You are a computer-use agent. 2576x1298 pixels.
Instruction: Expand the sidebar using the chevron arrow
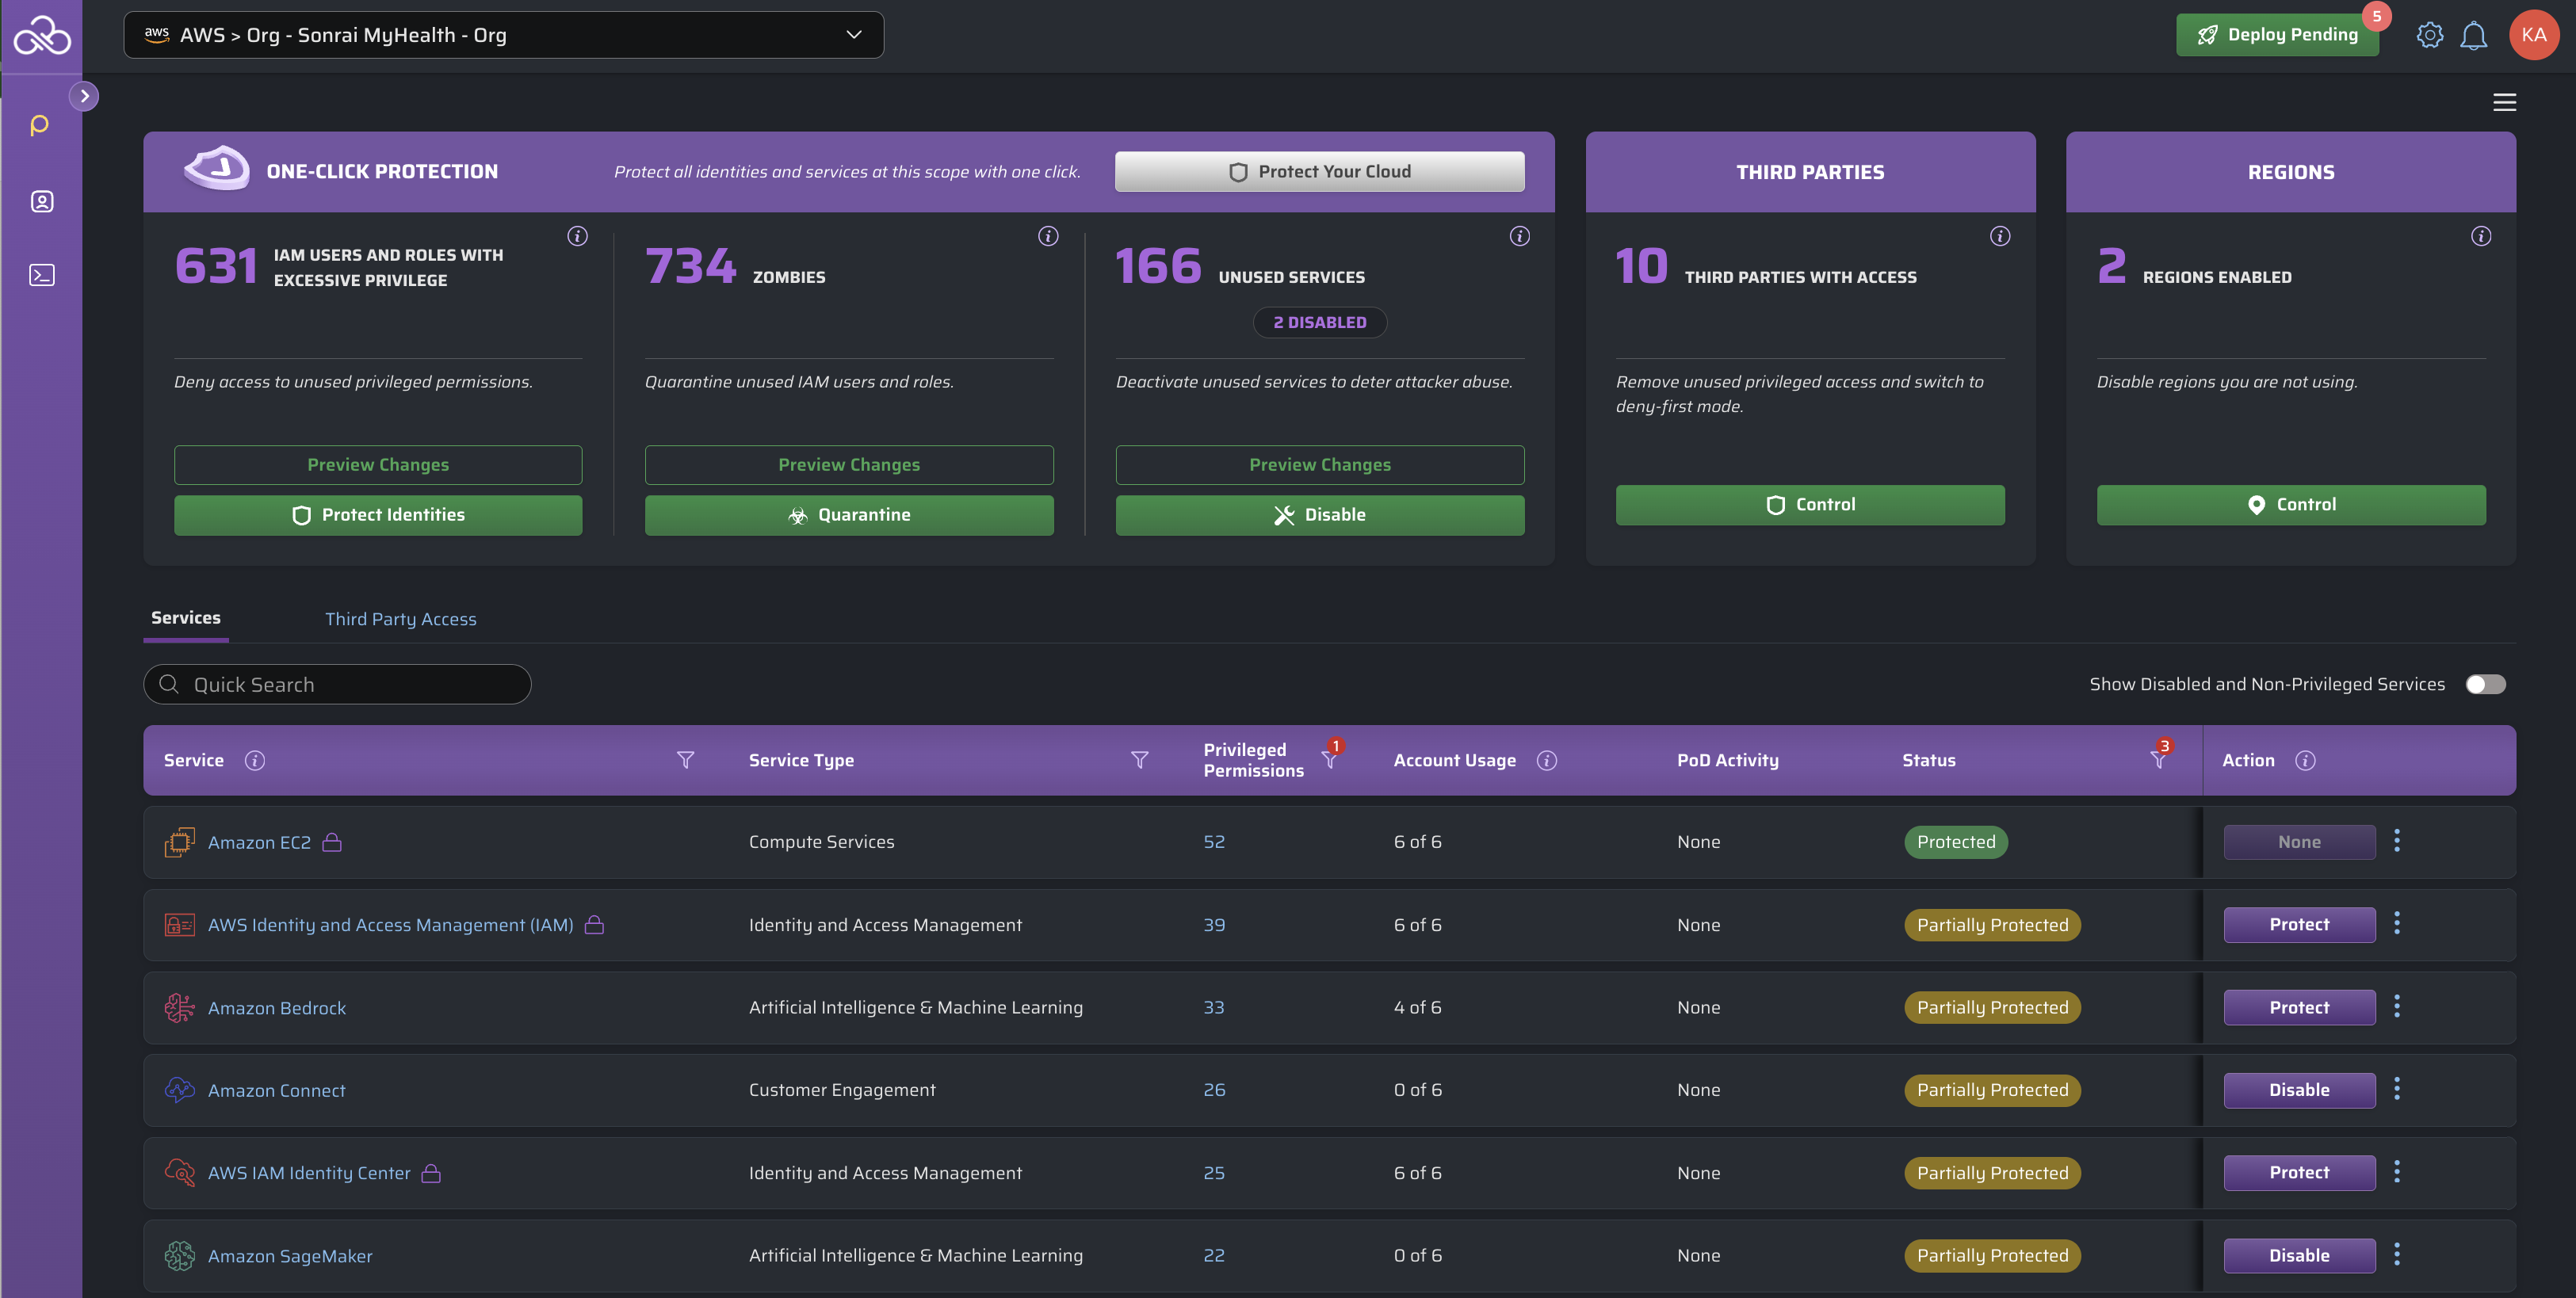tap(85, 95)
